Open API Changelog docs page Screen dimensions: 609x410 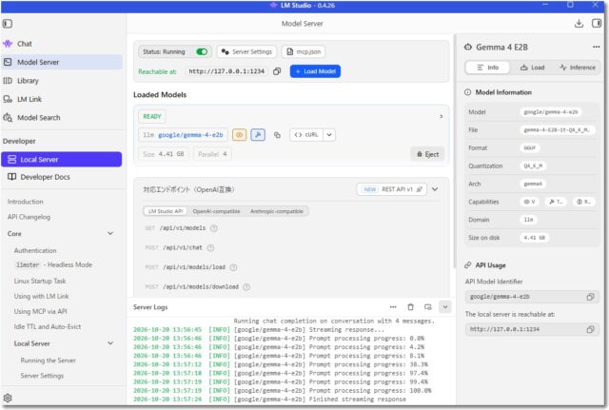click(29, 217)
